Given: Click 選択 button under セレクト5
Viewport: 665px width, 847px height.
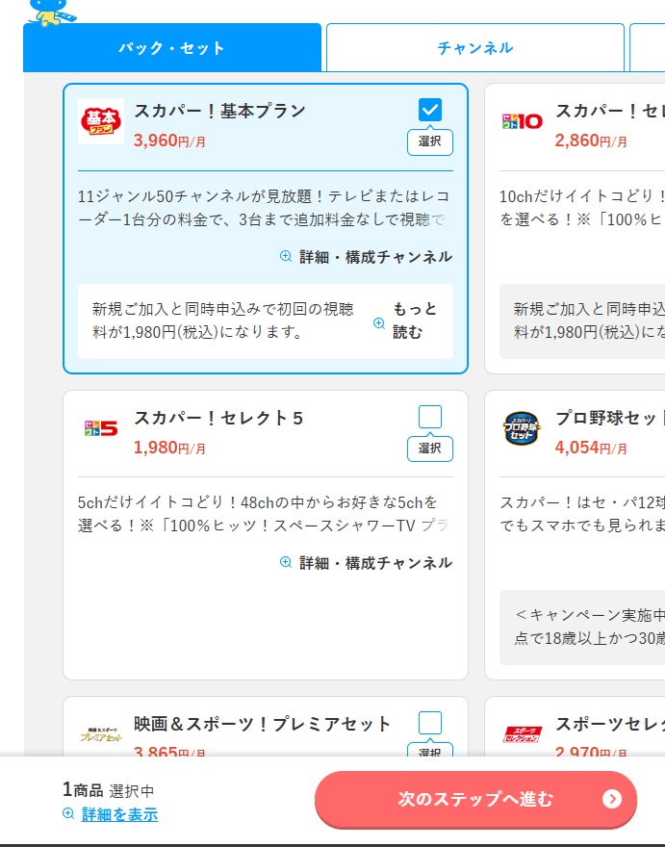Looking at the screenshot, I should (430, 449).
